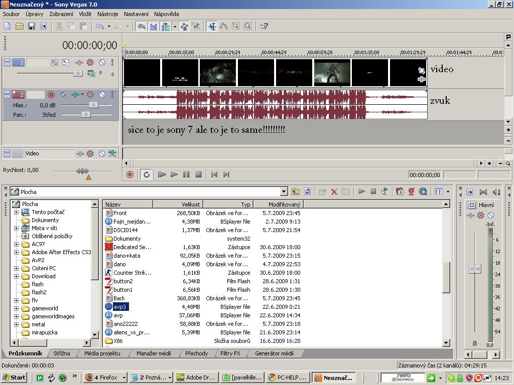Open the explorer Views dropdown arrow
Screen dimensions: 514x385
(448, 191)
